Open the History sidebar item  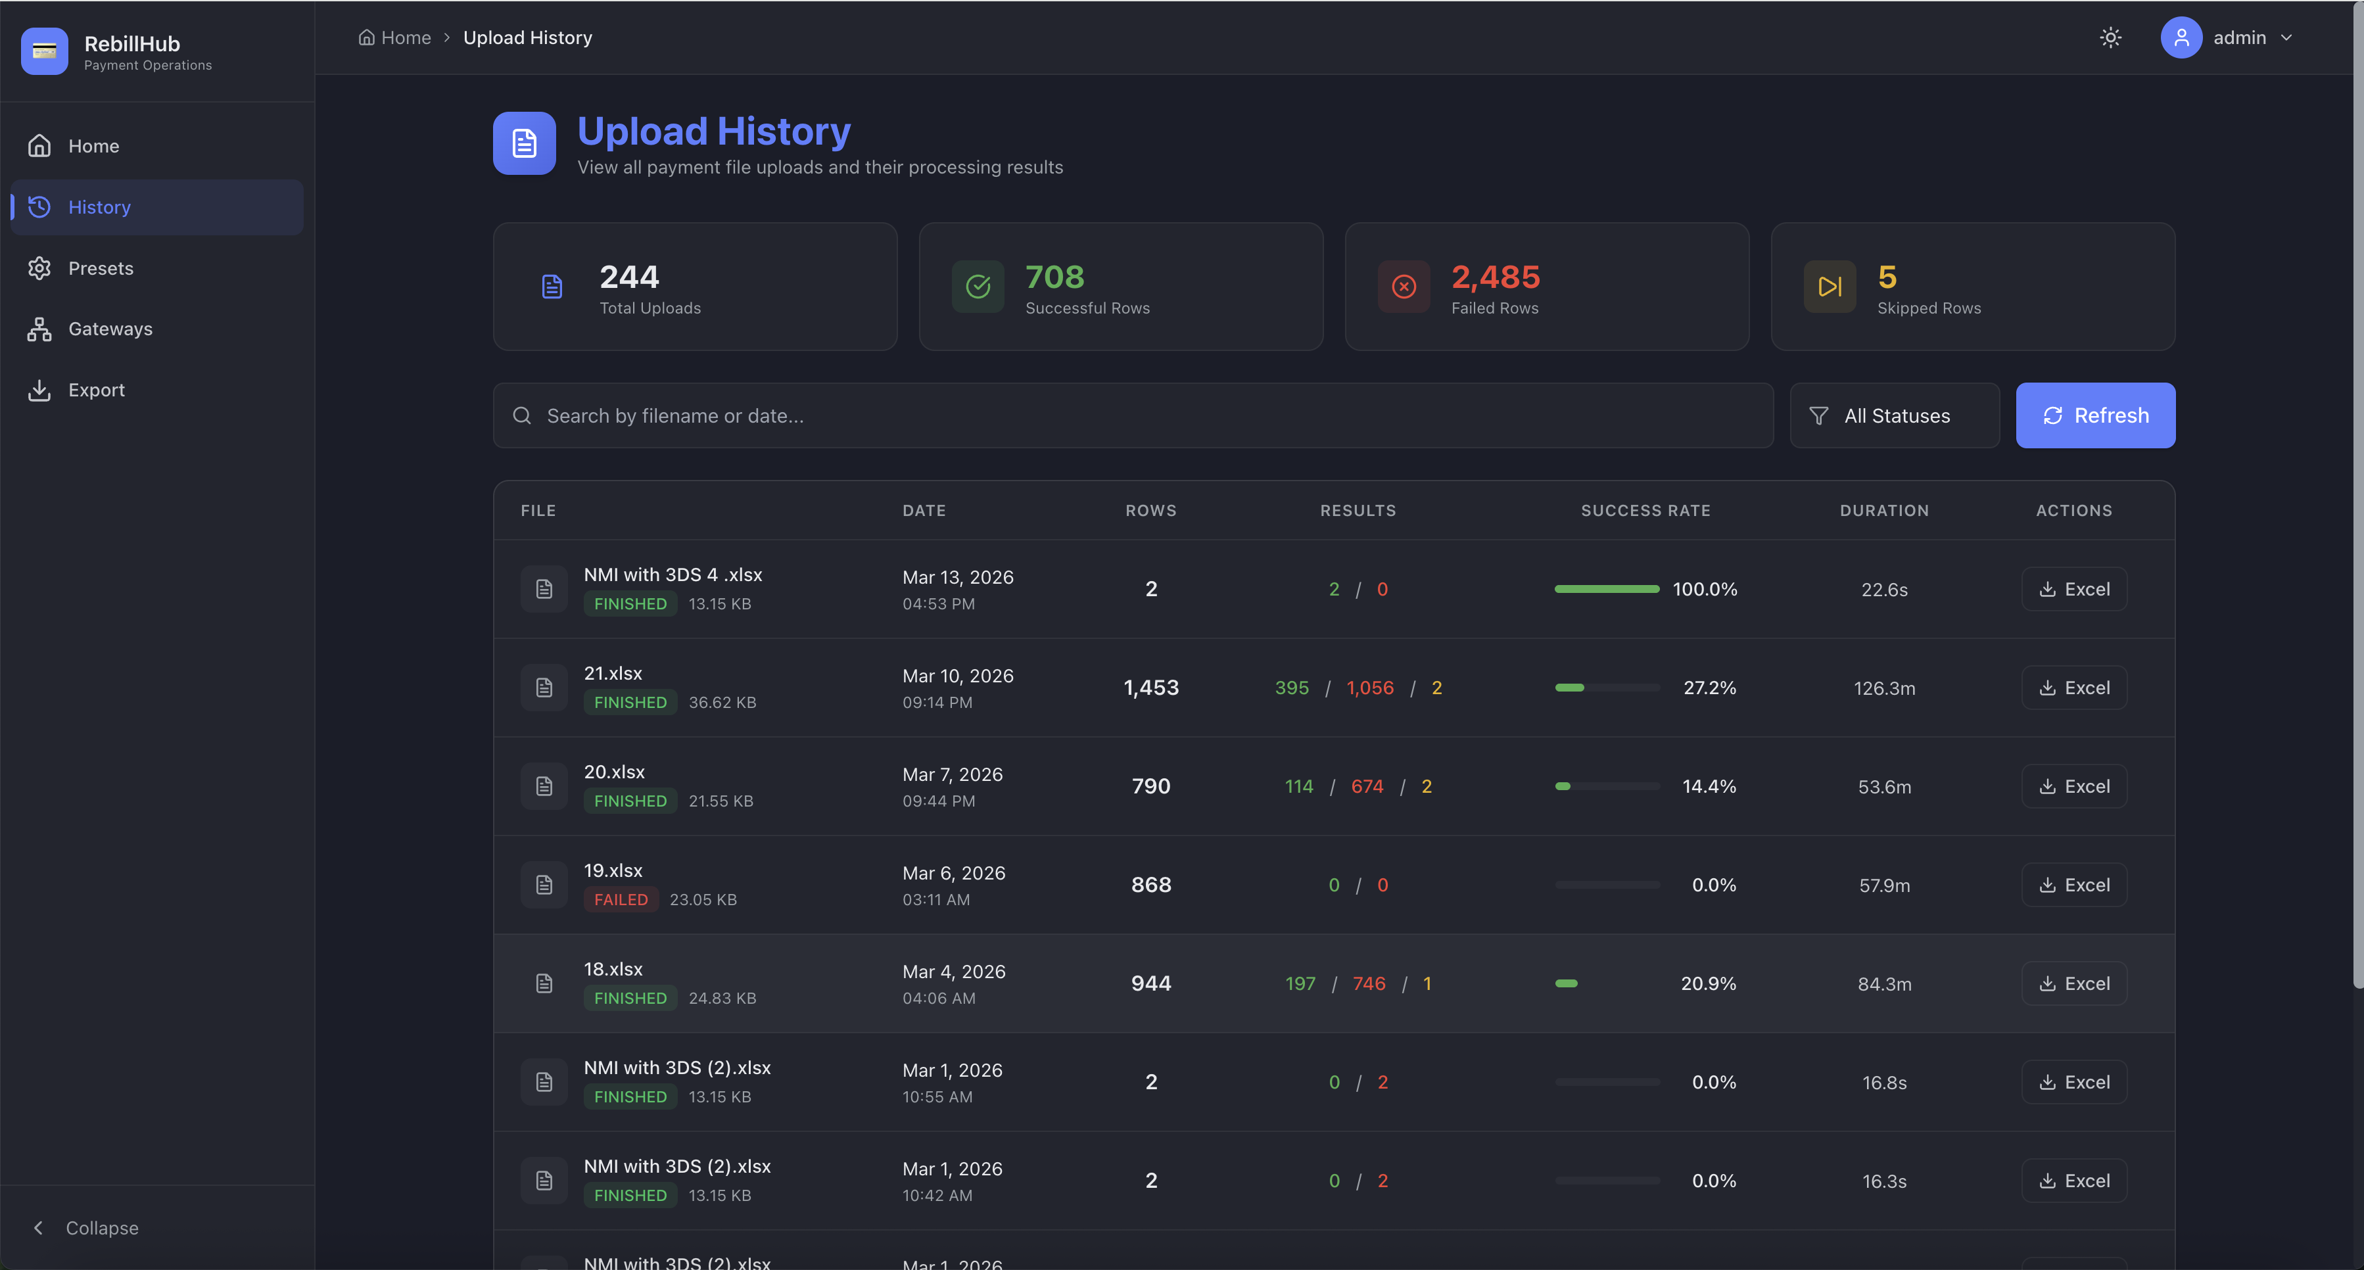[x=157, y=207]
